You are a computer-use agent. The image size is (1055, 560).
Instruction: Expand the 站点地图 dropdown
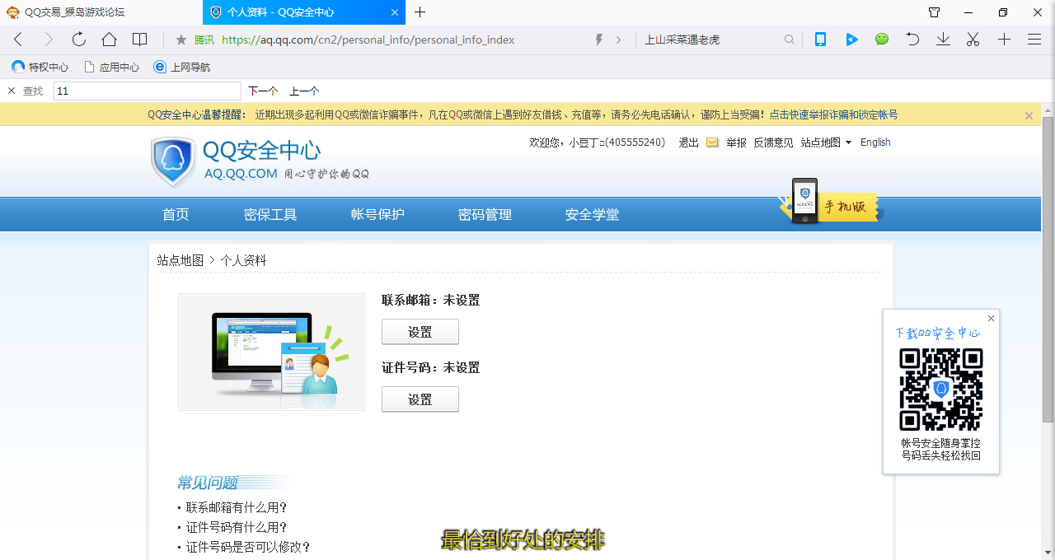[826, 142]
